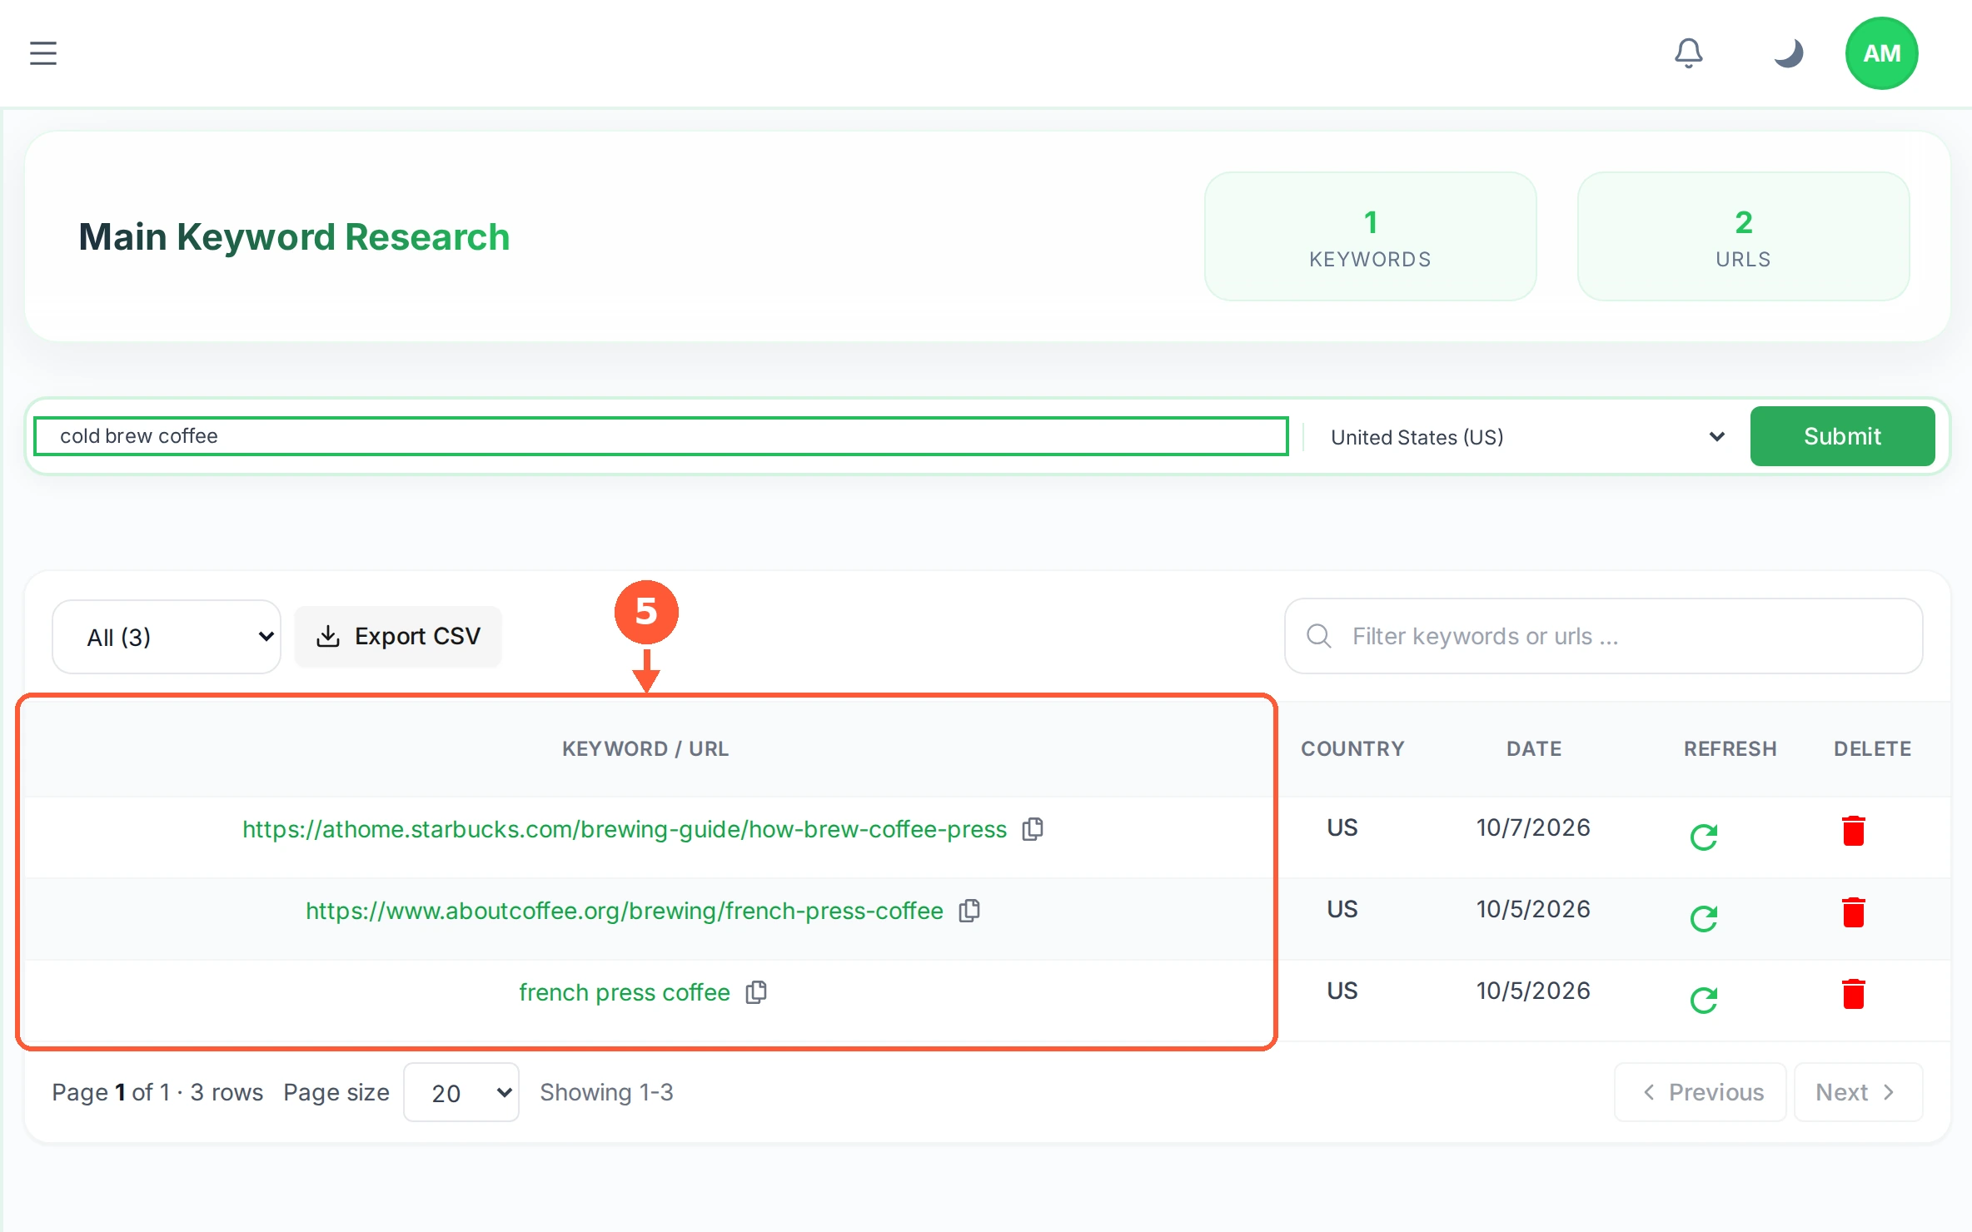Open the aboutcoffee.org french-press-coffee link
This screenshot has width=1972, height=1232.
(625, 911)
